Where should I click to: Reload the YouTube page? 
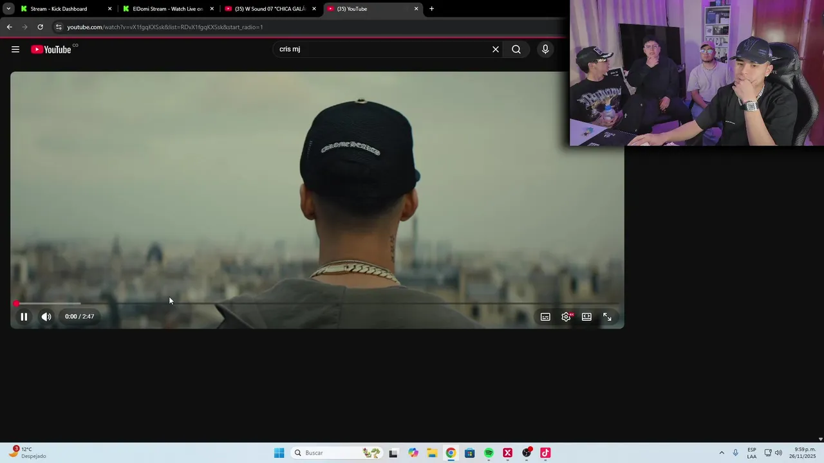[40, 27]
